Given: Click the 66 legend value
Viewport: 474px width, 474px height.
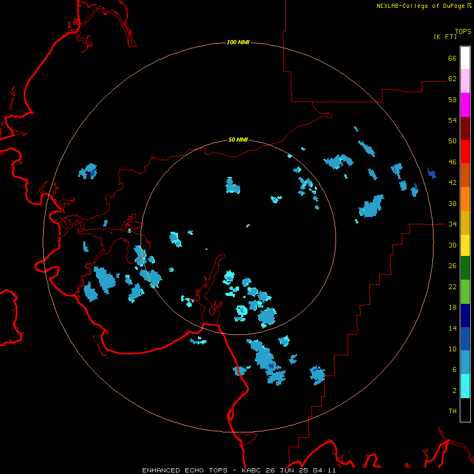Looking at the screenshot, I should [452, 58].
